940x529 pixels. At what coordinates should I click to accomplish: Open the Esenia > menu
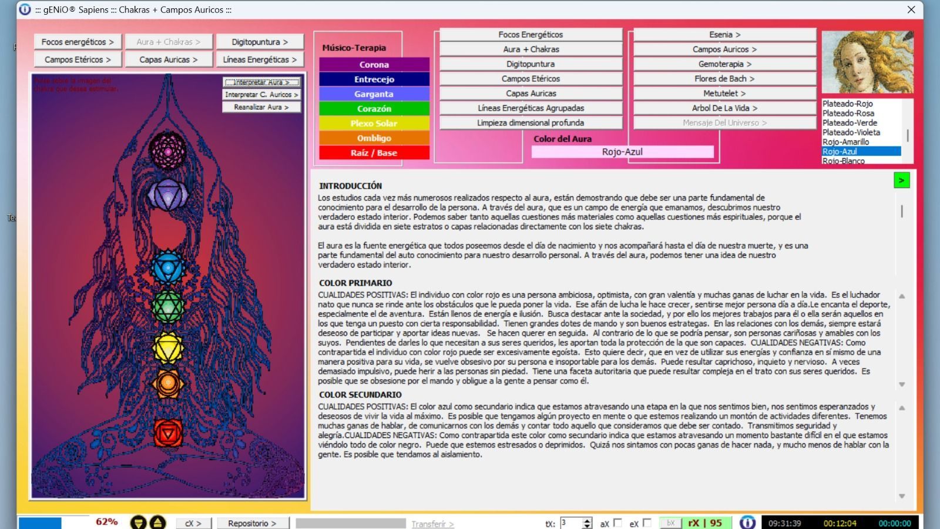click(x=724, y=35)
